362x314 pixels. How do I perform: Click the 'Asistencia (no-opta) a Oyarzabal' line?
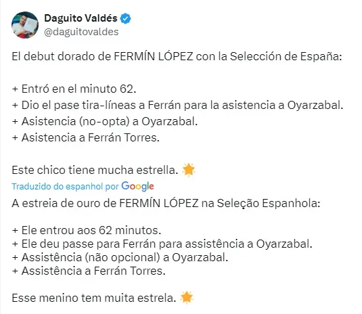[105, 121]
